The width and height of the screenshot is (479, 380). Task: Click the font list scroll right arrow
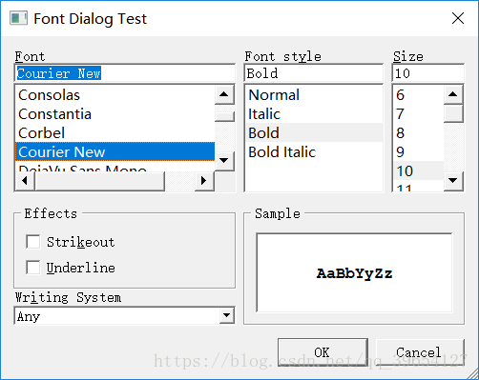click(204, 181)
